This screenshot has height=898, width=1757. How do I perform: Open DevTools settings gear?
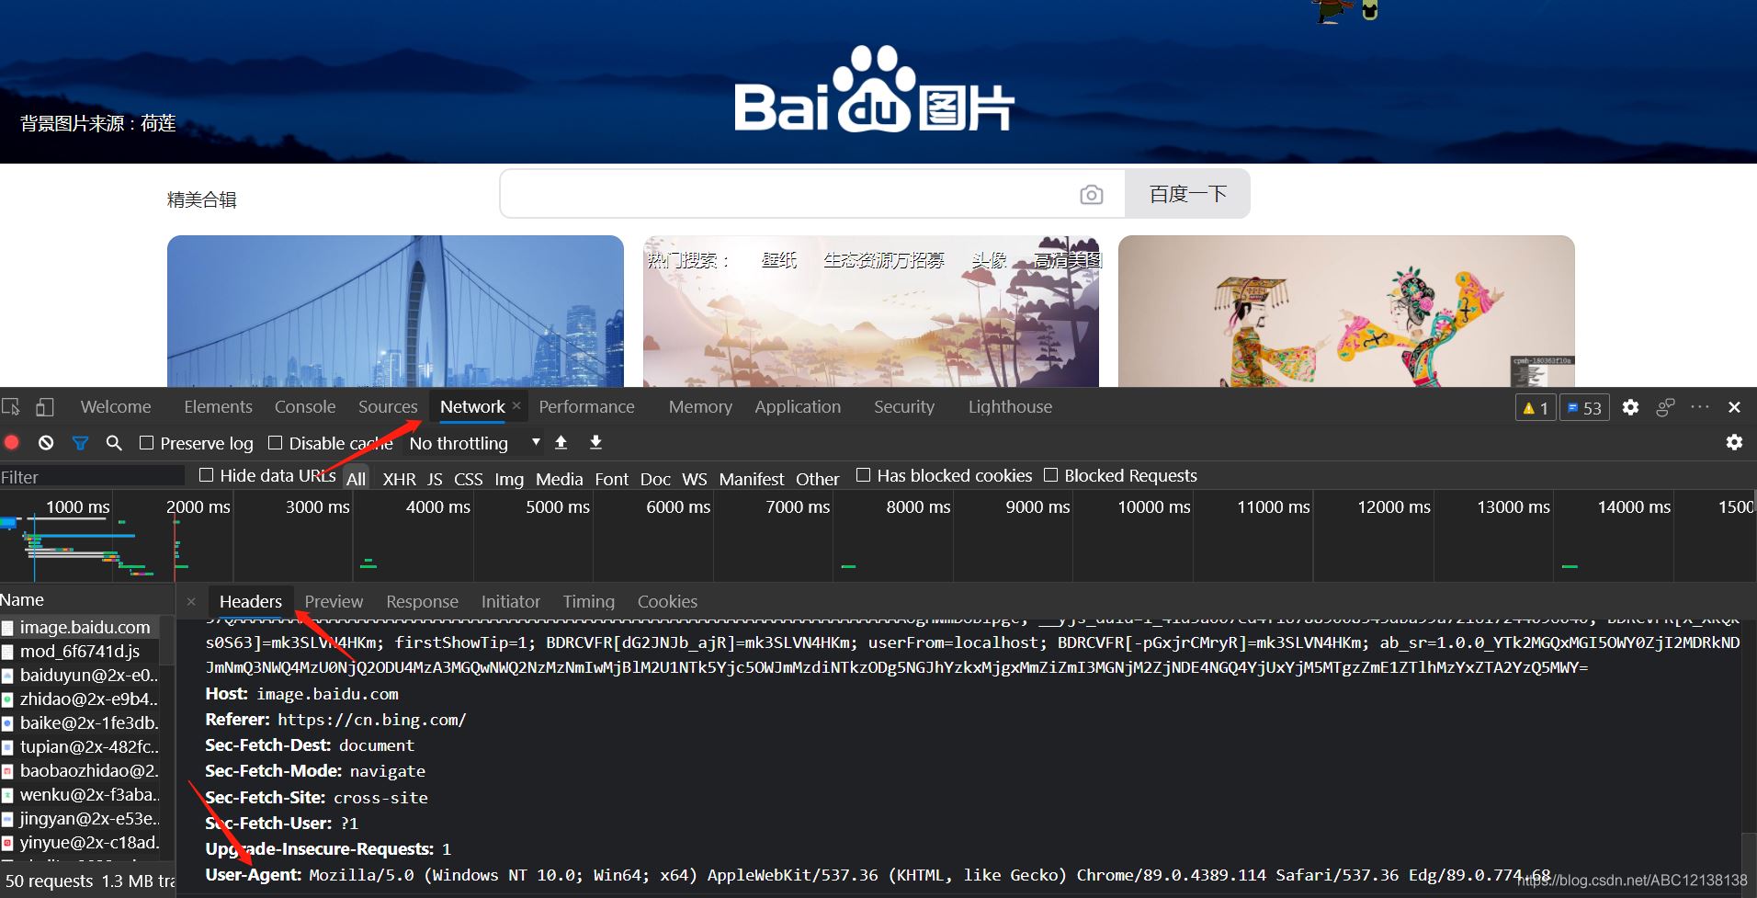tap(1631, 407)
